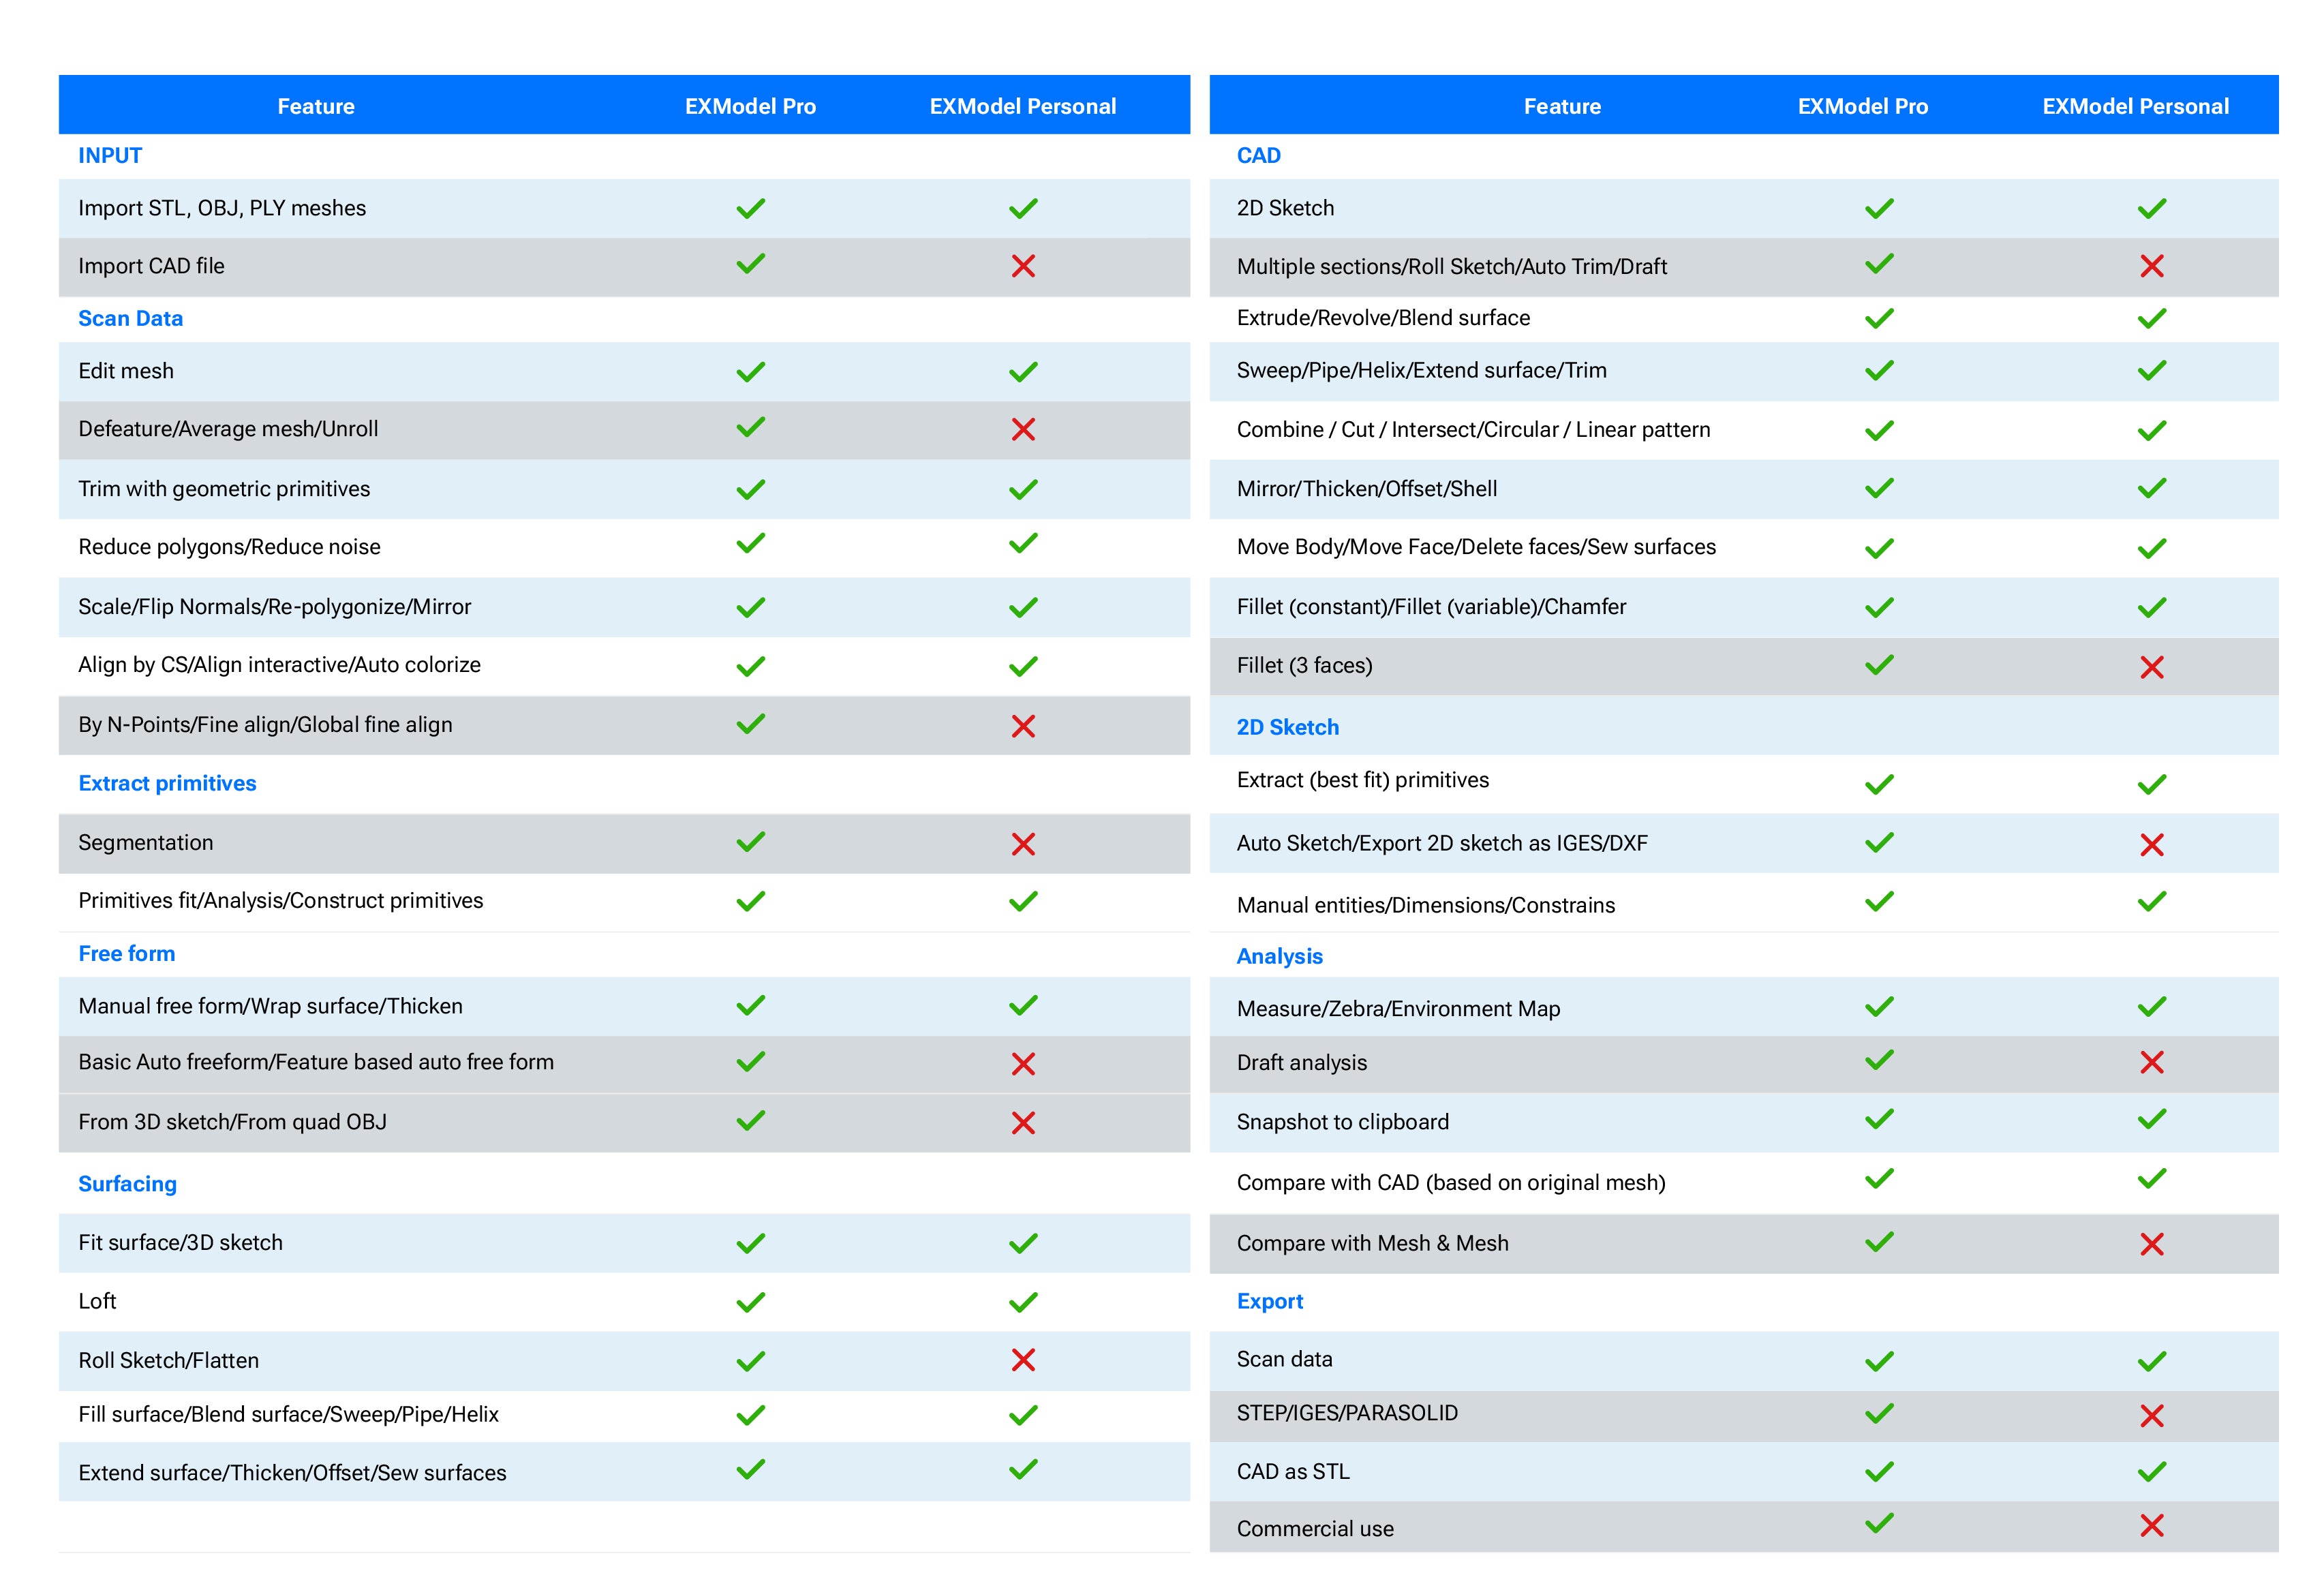Select the Defeature/Average mesh/Unroll row label

(228, 429)
